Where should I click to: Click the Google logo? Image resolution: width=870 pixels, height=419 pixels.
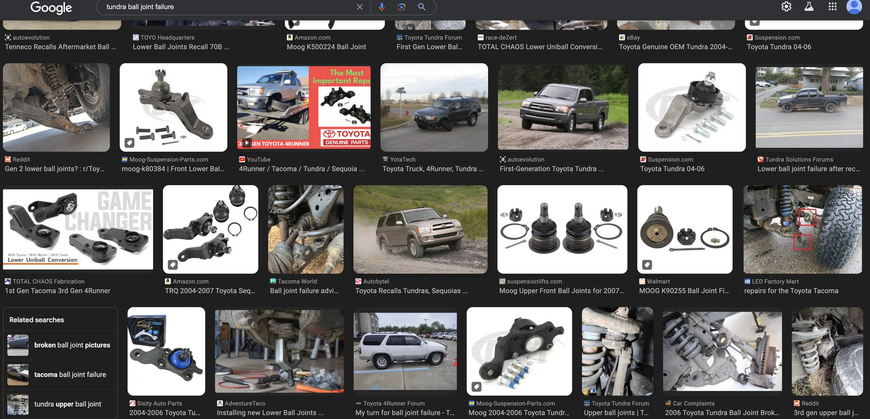click(x=51, y=7)
